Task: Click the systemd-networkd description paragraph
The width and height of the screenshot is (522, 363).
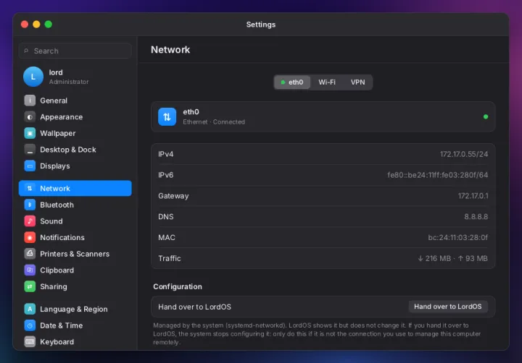Action: click(317, 334)
